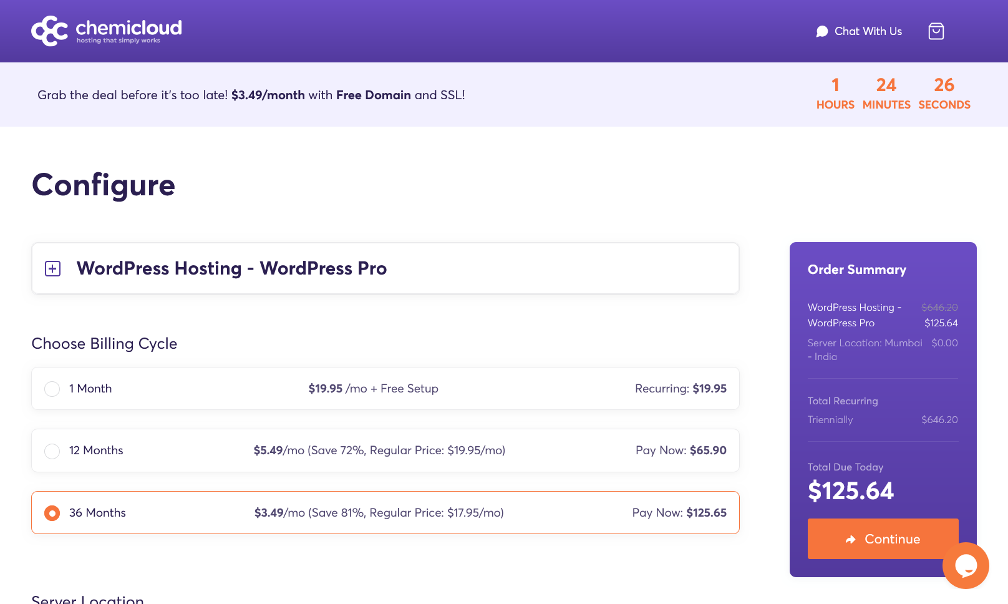Screen dimensions: 1008x604
Task: Click the countdown SECONDS value
Action: [944, 85]
